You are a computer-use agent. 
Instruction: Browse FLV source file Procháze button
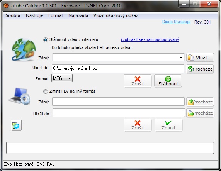pos(200,102)
